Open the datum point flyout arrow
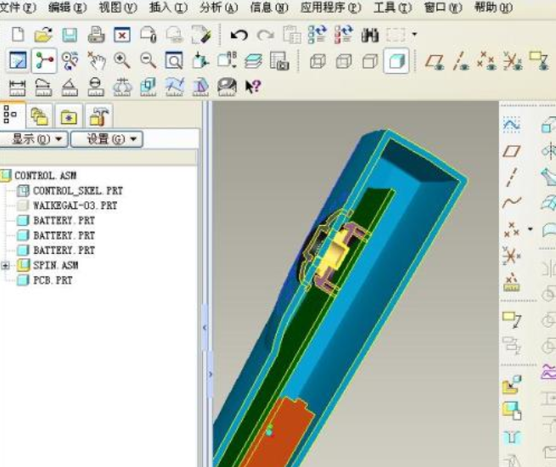Screen dimensions: 556x467 (x=531, y=228)
